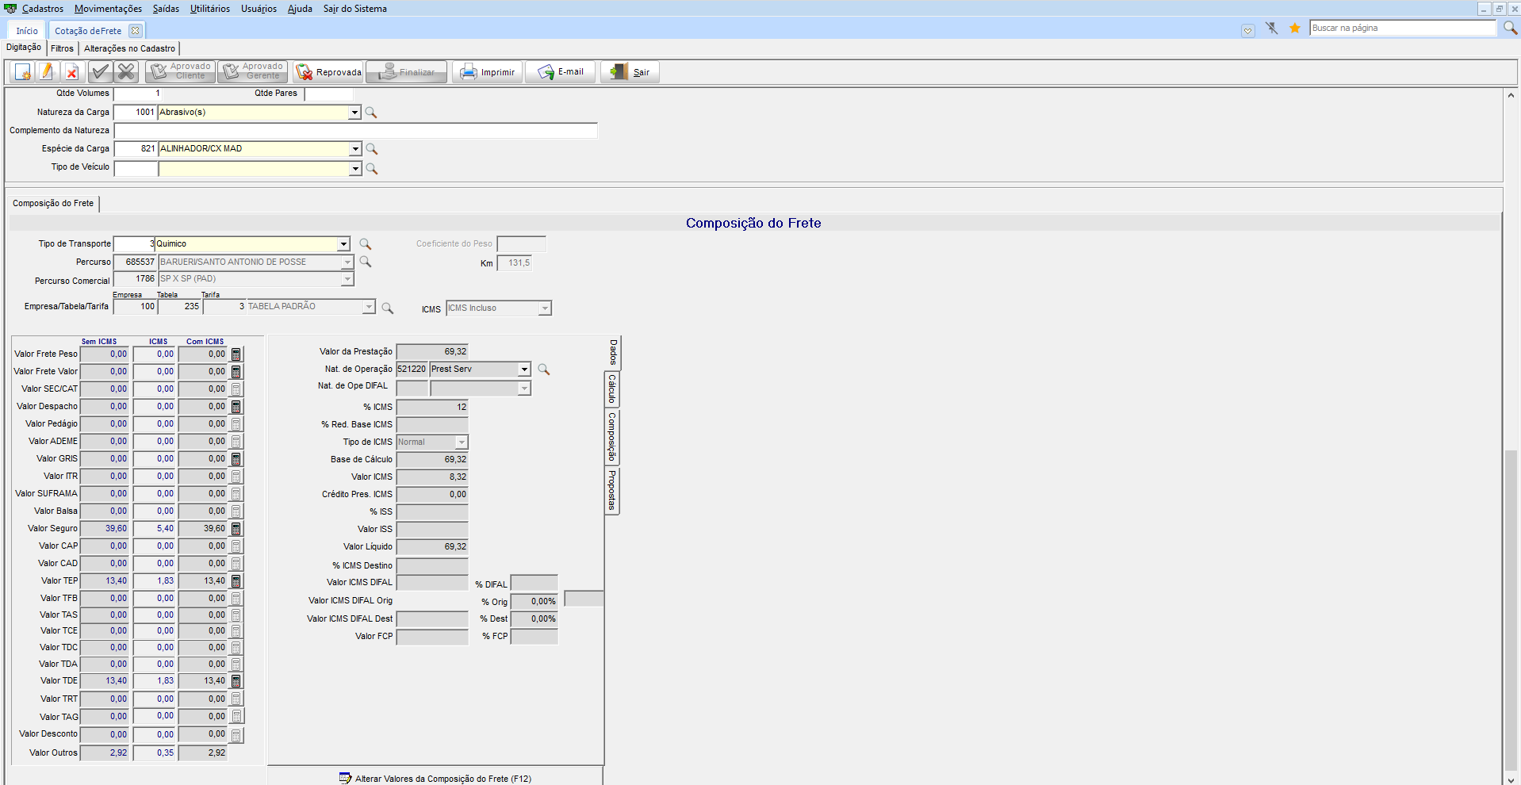Screen dimensions: 1521x785
Task: Expand the Tabela Padrão tarifa dropdown
Action: tap(369, 307)
